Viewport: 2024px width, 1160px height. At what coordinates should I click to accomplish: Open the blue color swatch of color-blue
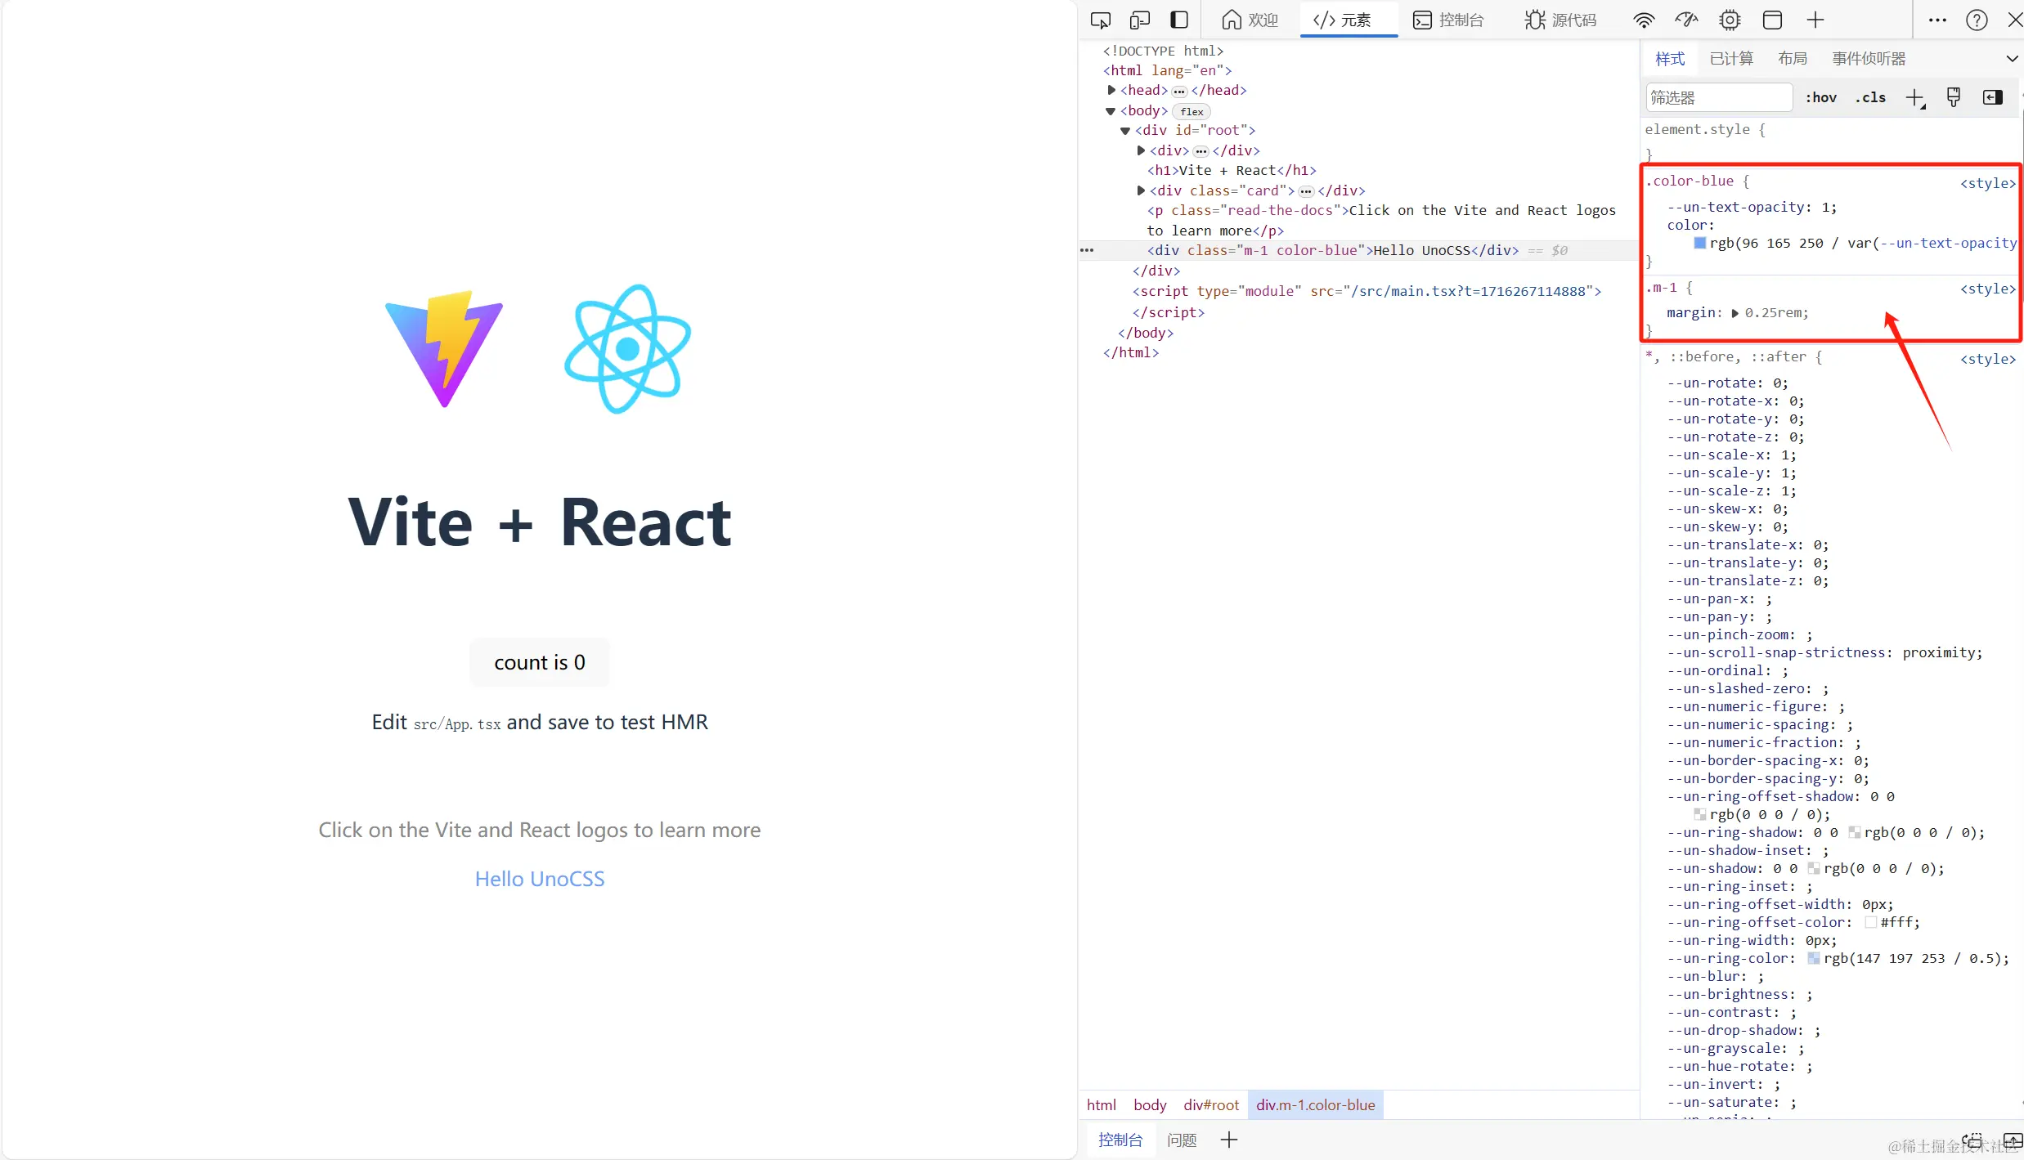(1699, 244)
